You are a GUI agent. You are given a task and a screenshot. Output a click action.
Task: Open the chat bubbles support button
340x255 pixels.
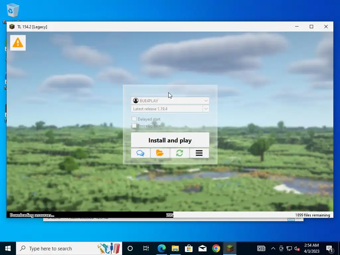[x=140, y=153]
